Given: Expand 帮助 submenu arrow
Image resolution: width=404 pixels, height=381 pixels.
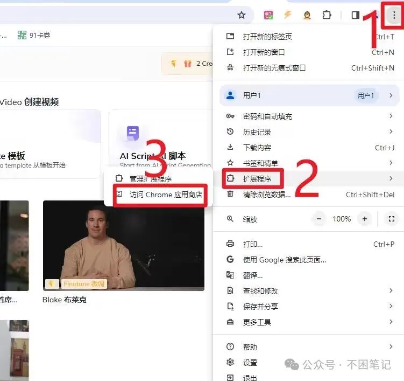Looking at the screenshot, I should tap(391, 347).
